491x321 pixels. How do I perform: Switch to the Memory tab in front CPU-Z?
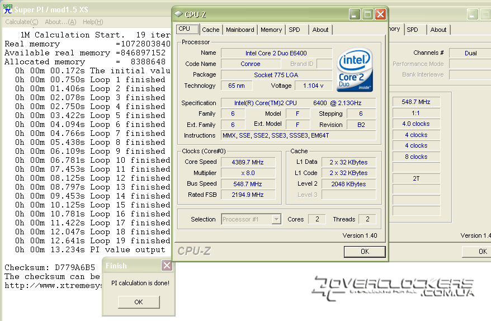coord(271,30)
